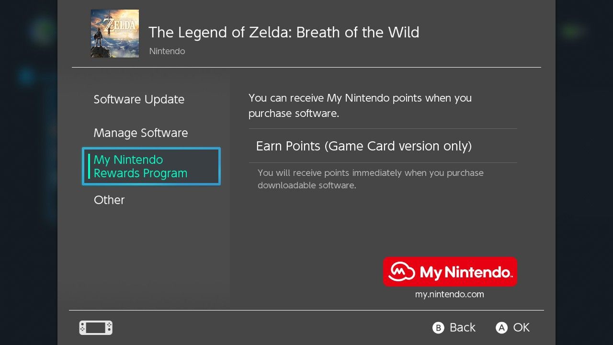This screenshot has width=613, height=345.
Task: Click the A OK button icon
Action: pos(501,328)
